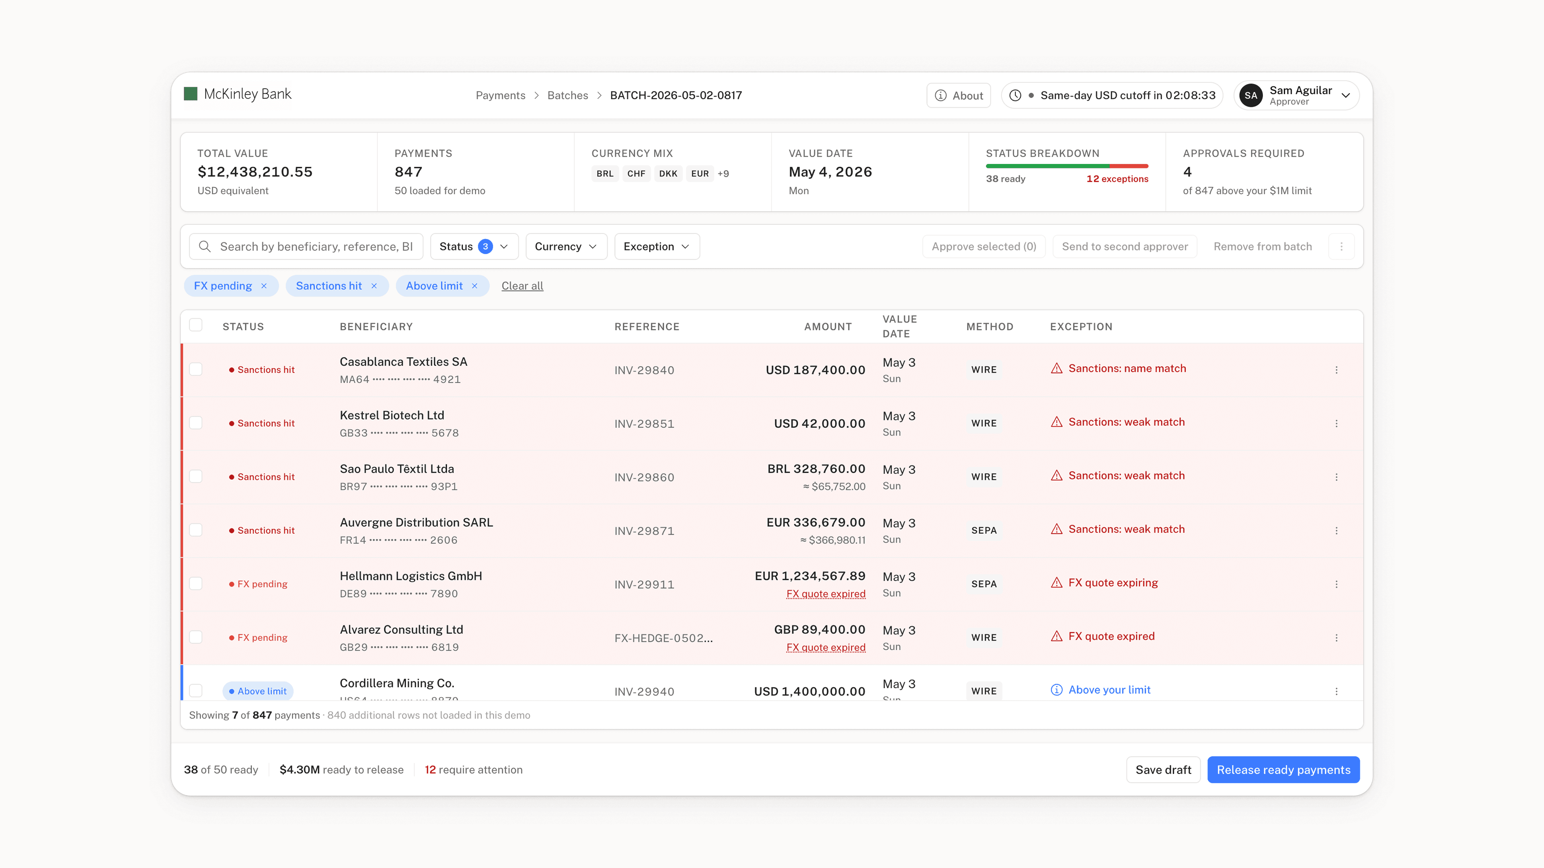This screenshot has height=868, width=1544.
Task: Remove the Sanctions hit filter chip
Action: point(374,286)
